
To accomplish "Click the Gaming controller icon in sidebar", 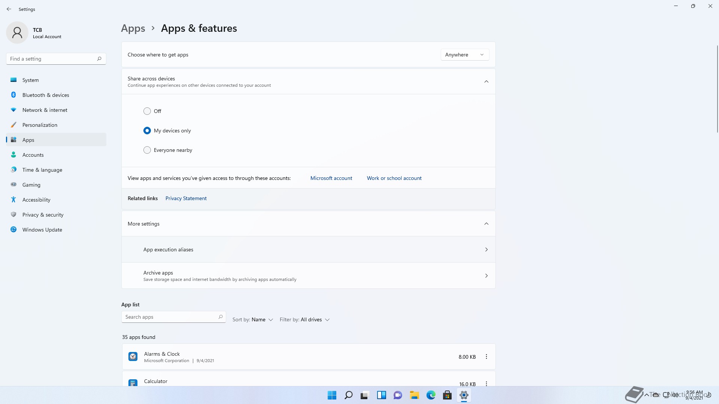I will (13, 185).
